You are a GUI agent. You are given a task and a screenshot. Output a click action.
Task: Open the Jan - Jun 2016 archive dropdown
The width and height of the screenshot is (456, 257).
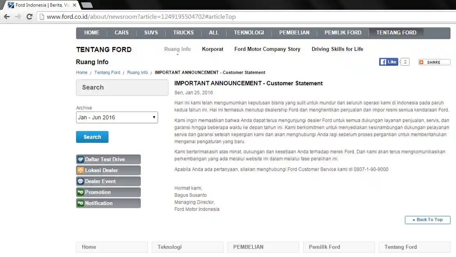117,117
